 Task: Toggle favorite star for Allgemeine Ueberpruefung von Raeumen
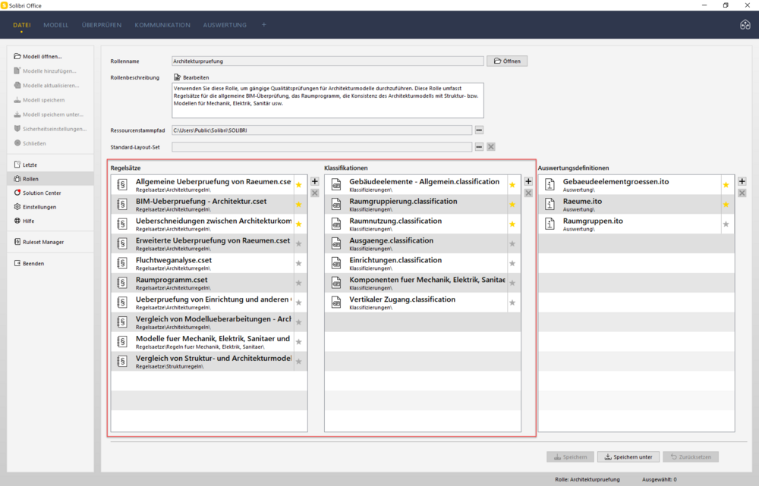(298, 185)
